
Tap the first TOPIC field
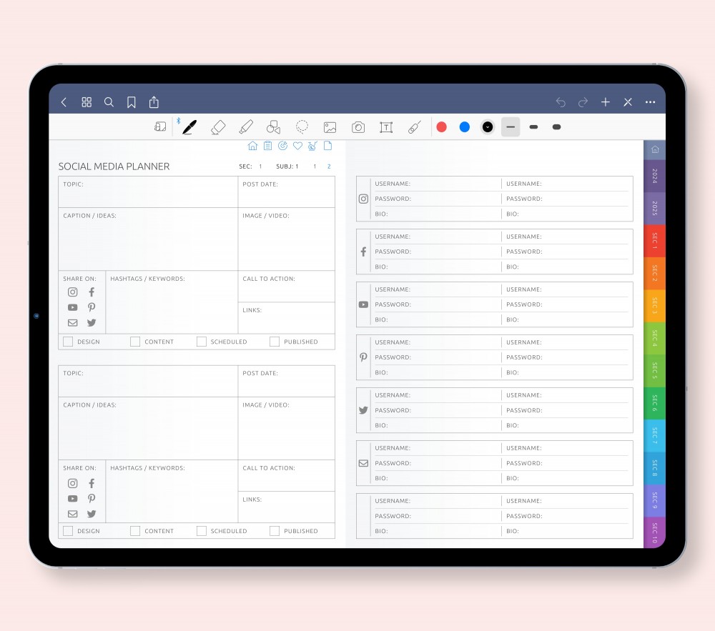tap(148, 192)
